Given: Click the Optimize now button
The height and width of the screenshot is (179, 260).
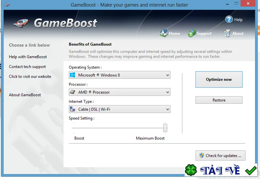Looking at the screenshot, I should (x=219, y=79).
